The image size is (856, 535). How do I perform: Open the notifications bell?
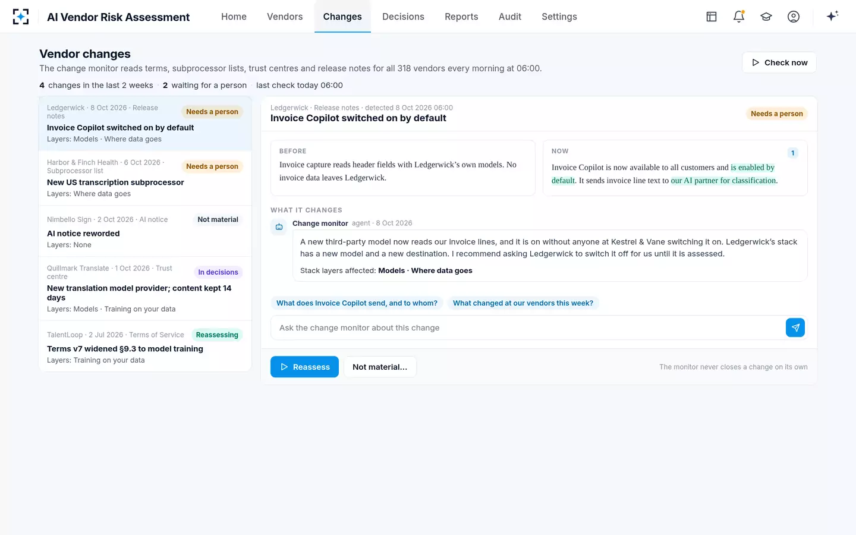(x=739, y=17)
